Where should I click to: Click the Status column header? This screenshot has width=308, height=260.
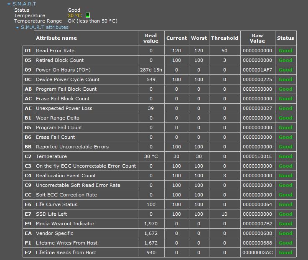[285, 38]
